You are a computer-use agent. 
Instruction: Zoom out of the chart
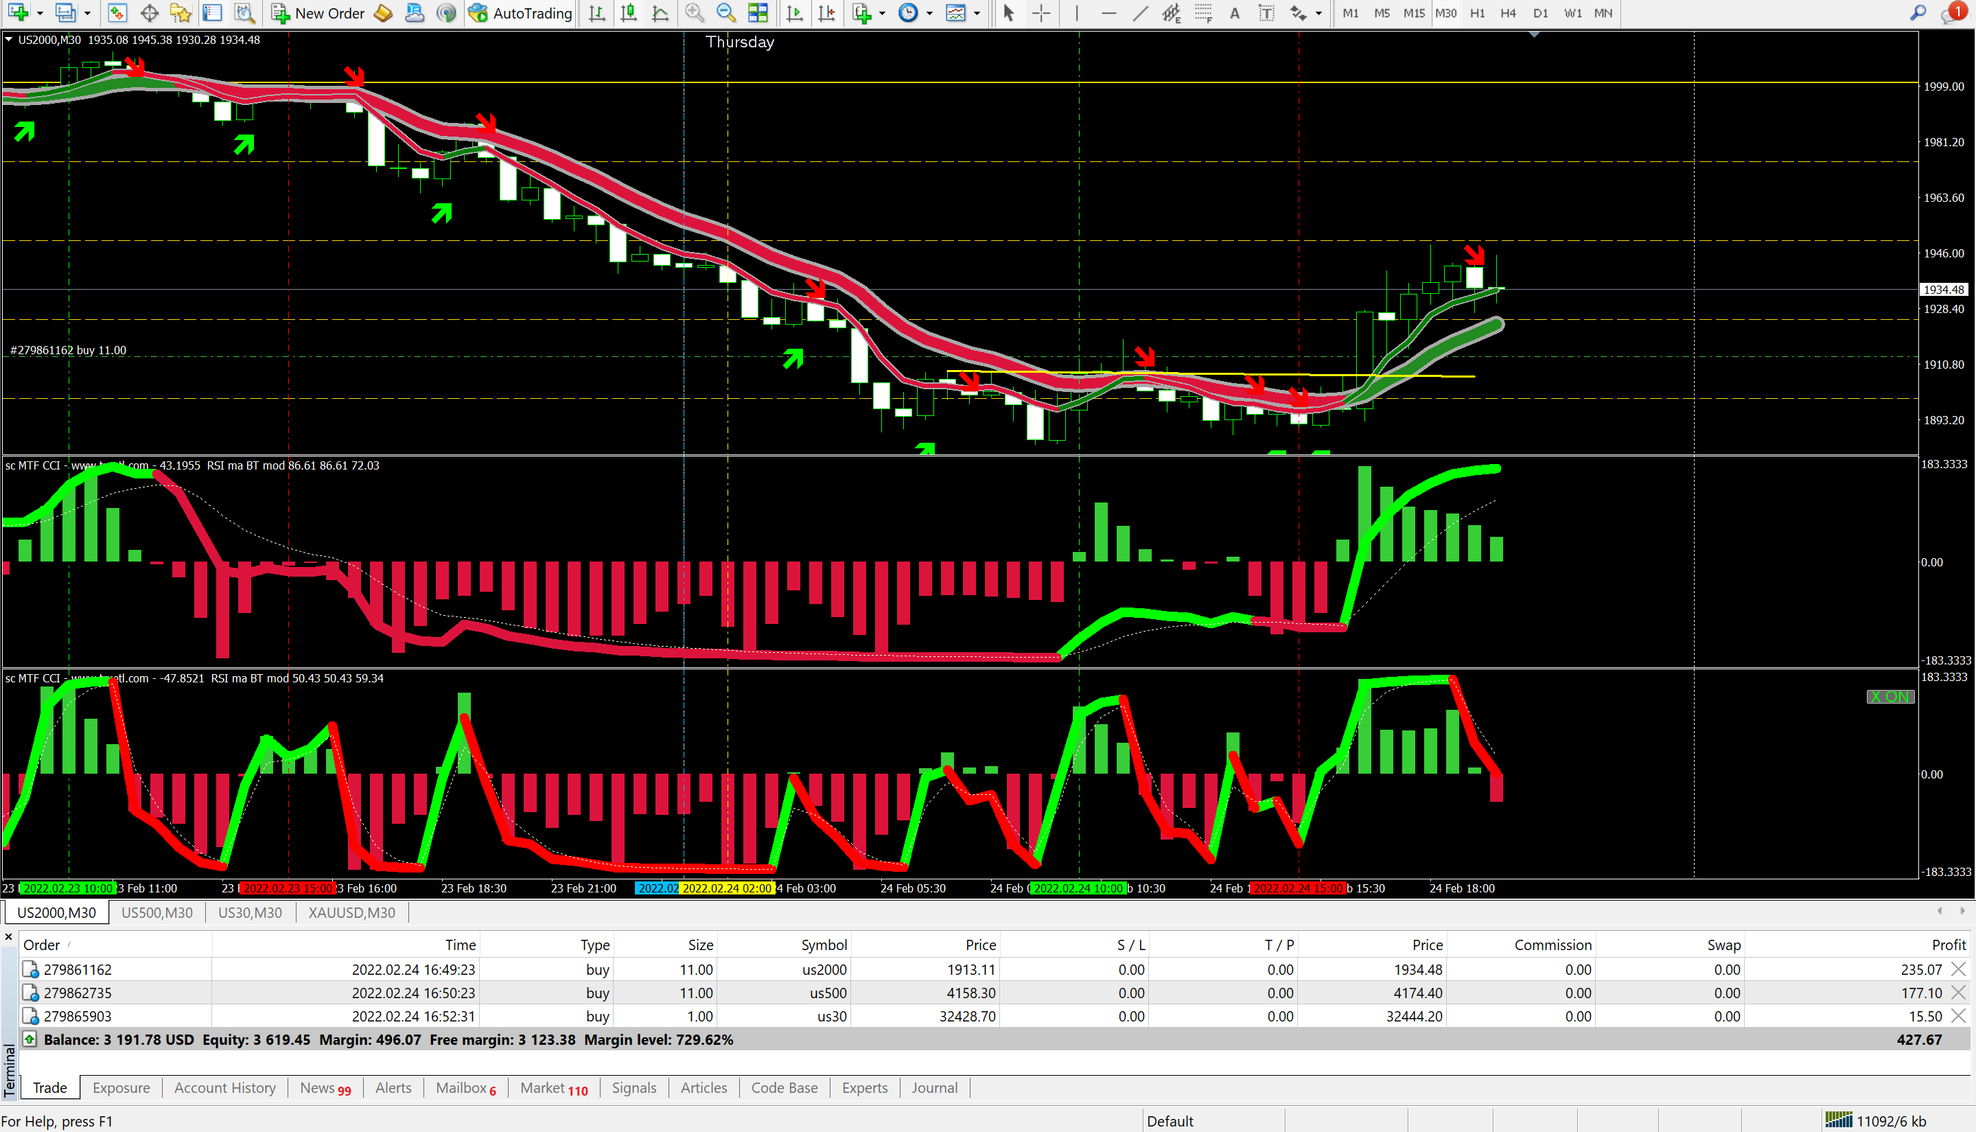725,13
